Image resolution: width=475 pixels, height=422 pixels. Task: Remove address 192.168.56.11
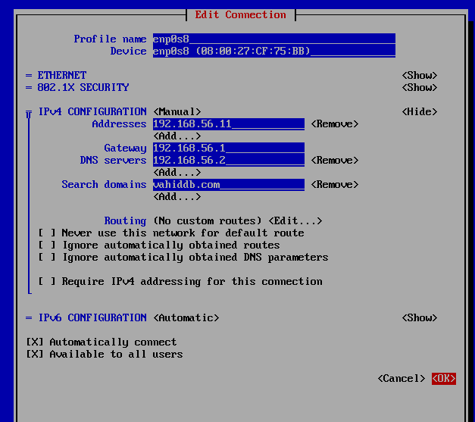[334, 124]
